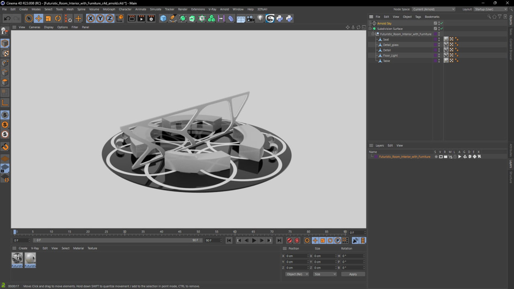The image size is (514, 289).
Task: Click the Camera object icon
Action: [x=251, y=18]
